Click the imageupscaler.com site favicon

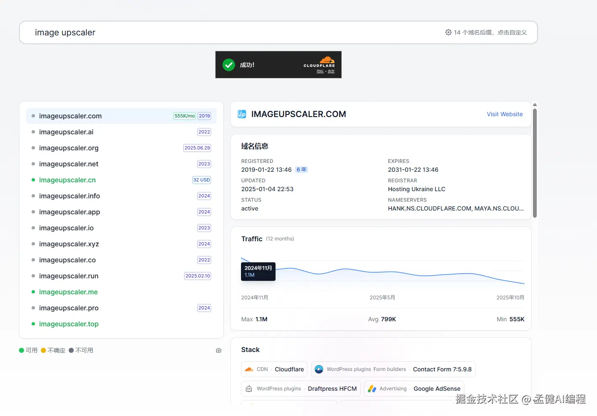pyautogui.click(x=242, y=114)
